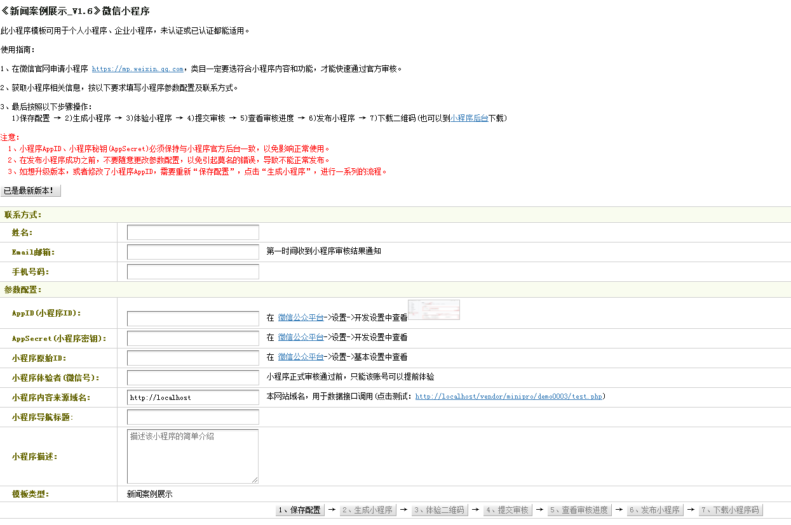Click the screenshot thumbnail beside AppID hint
The image size is (791, 525).
pos(434,310)
